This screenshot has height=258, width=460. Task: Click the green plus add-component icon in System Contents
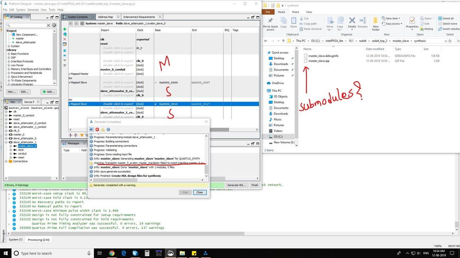[x=64, y=29]
